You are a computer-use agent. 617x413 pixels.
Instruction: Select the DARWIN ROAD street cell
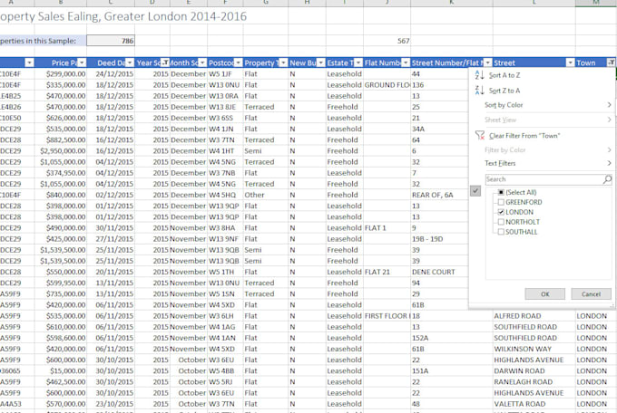pyautogui.click(x=534, y=371)
